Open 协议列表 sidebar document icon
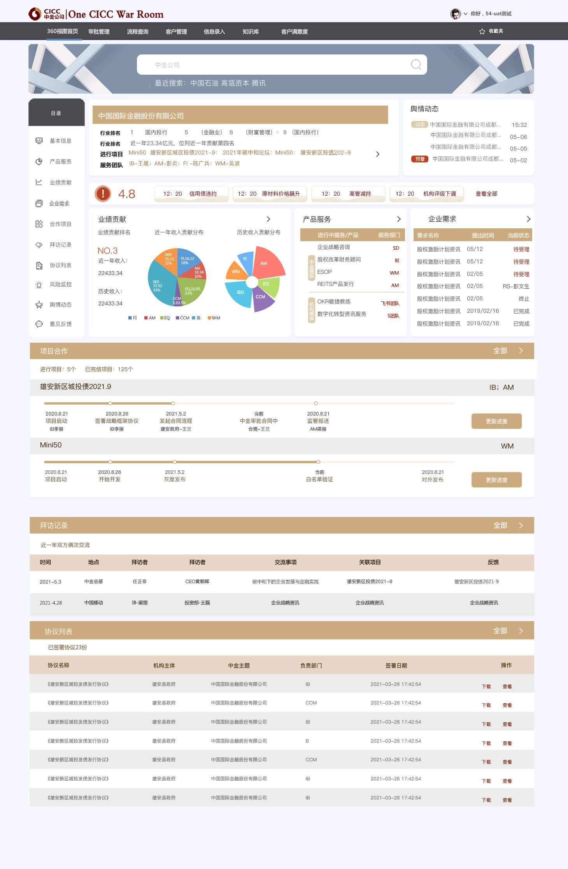 click(x=39, y=265)
